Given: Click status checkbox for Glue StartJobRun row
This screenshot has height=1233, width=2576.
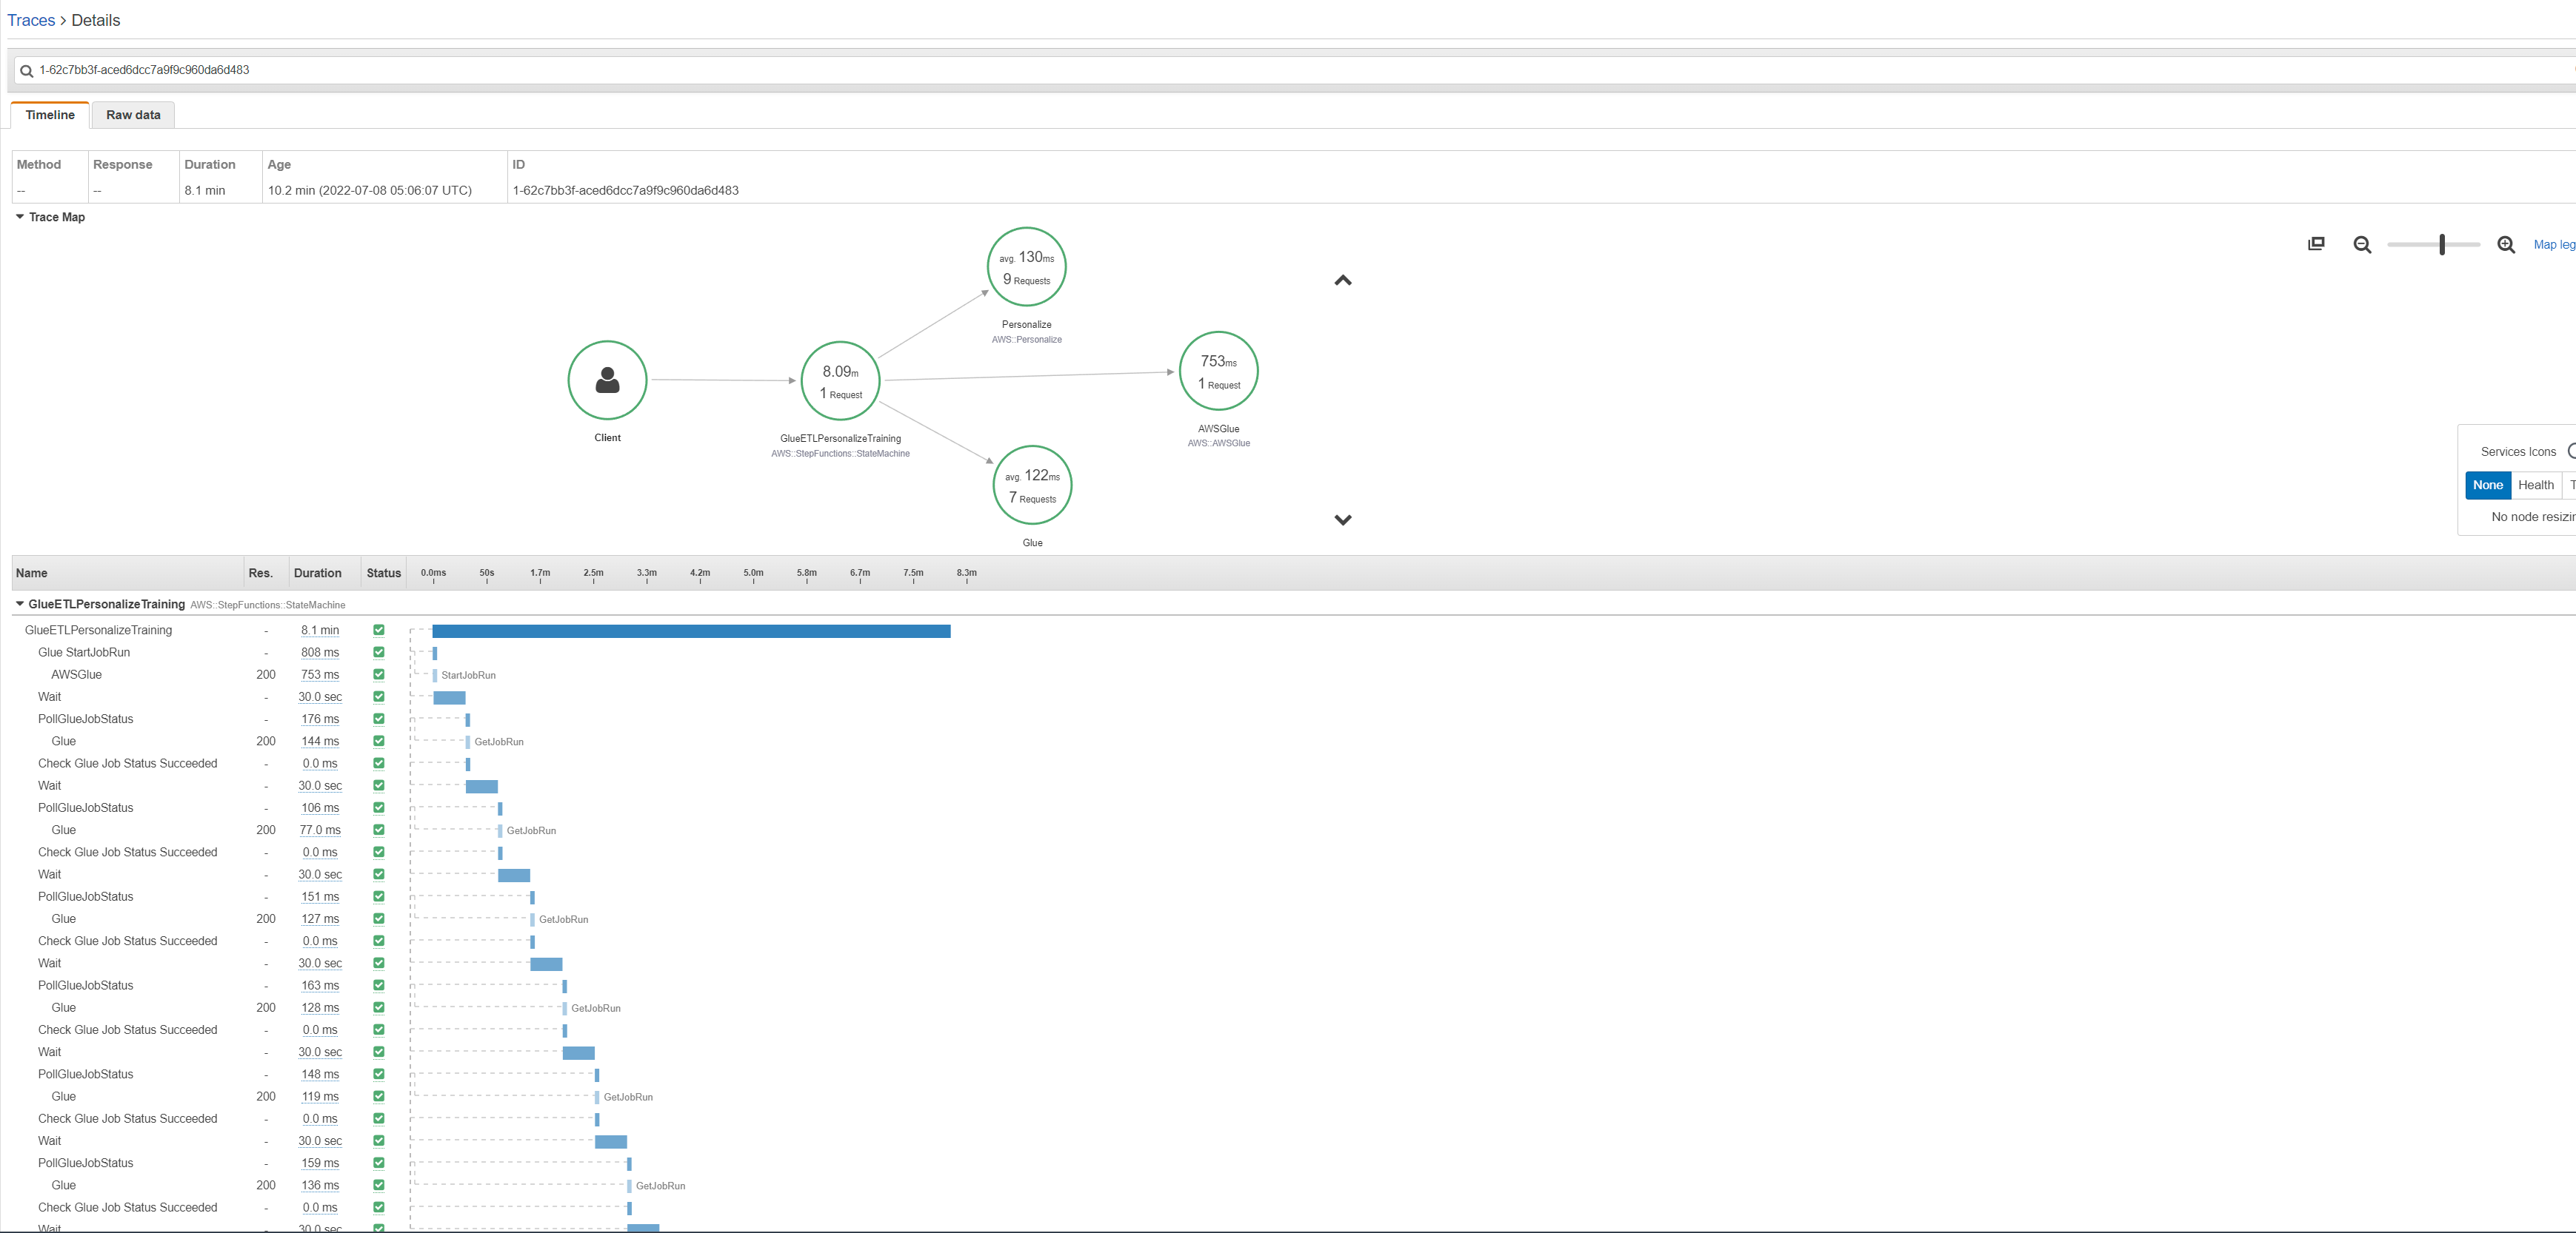Looking at the screenshot, I should click(379, 653).
